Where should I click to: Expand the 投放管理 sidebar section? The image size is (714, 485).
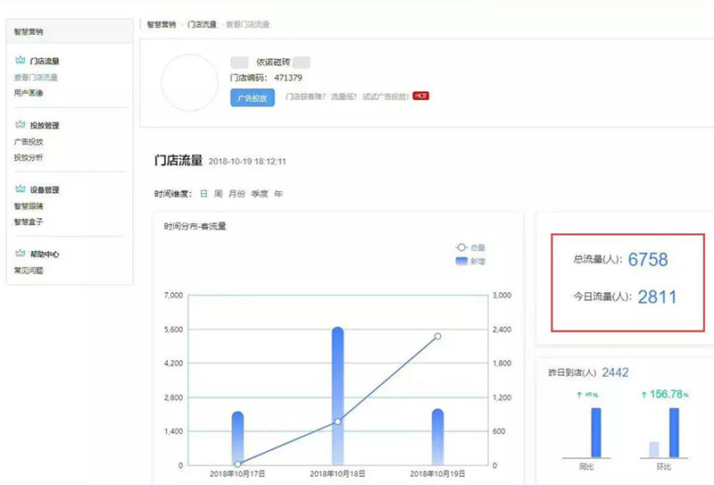[44, 126]
